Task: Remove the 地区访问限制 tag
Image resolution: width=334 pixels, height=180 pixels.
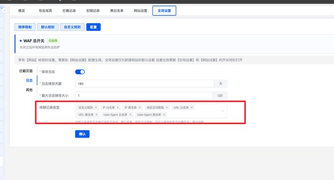Action: point(167,108)
